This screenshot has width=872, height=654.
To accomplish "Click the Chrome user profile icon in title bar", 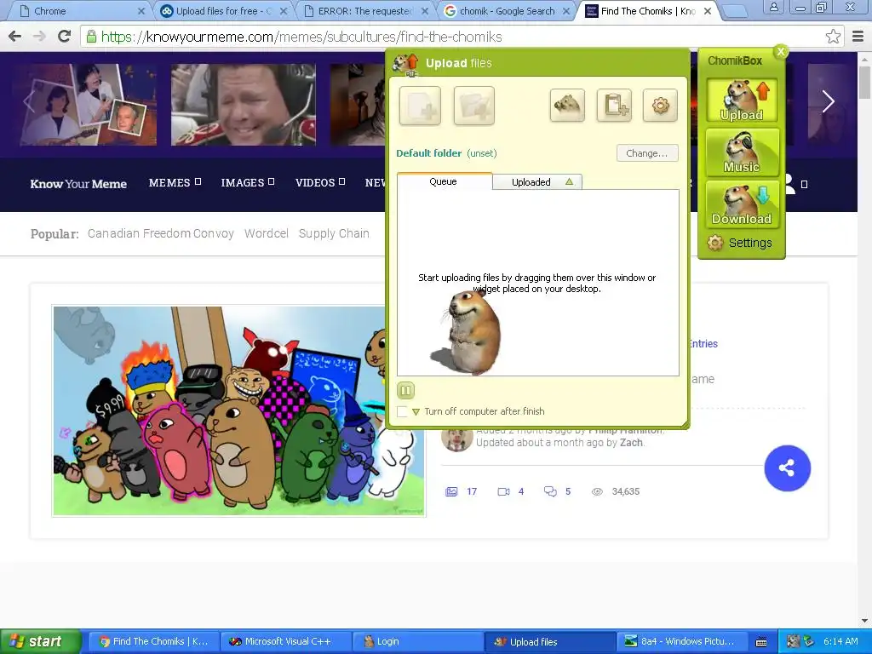I will click(773, 7).
